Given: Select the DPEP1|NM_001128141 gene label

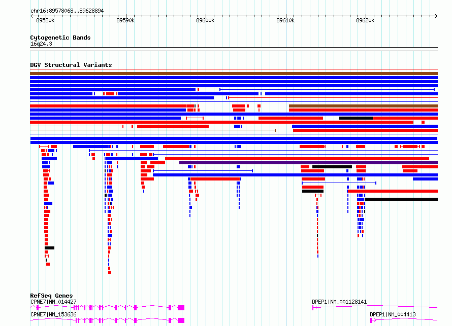Looking at the screenshot, I should point(339,302).
